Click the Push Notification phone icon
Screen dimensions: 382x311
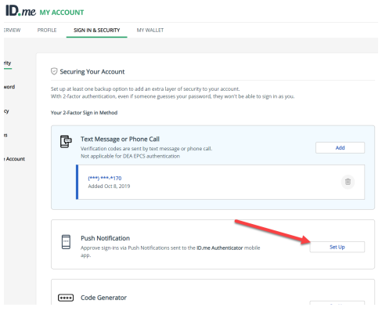66,242
